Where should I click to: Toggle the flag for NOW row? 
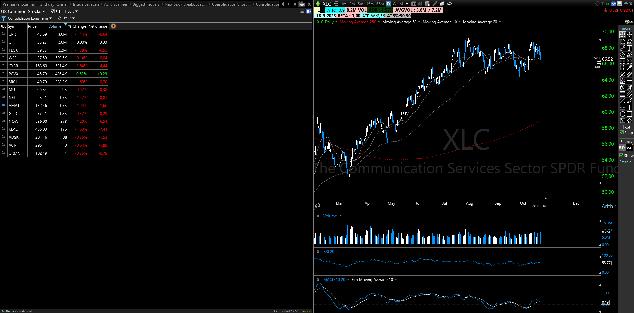pyautogui.click(x=4, y=121)
